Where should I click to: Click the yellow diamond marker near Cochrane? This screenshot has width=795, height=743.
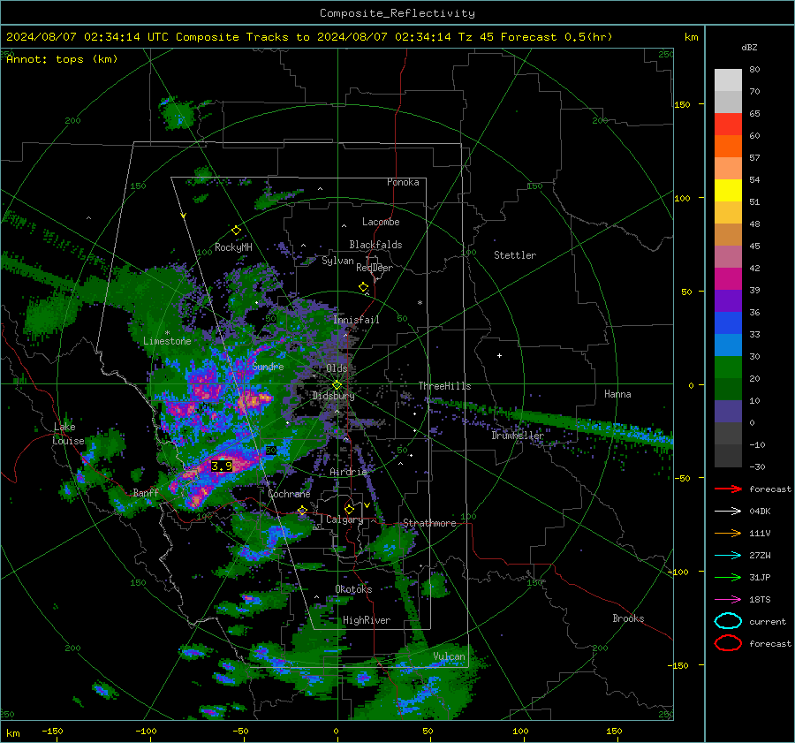coord(303,511)
